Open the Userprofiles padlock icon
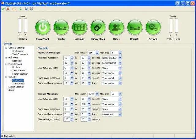The height and width of the screenshot is (139, 196). coord(98,27)
